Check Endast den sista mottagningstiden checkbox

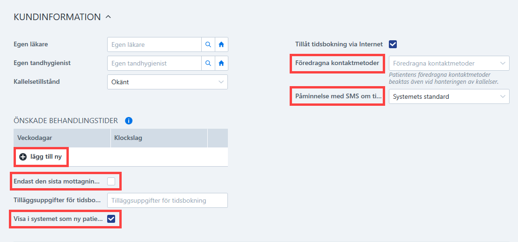pyautogui.click(x=111, y=181)
